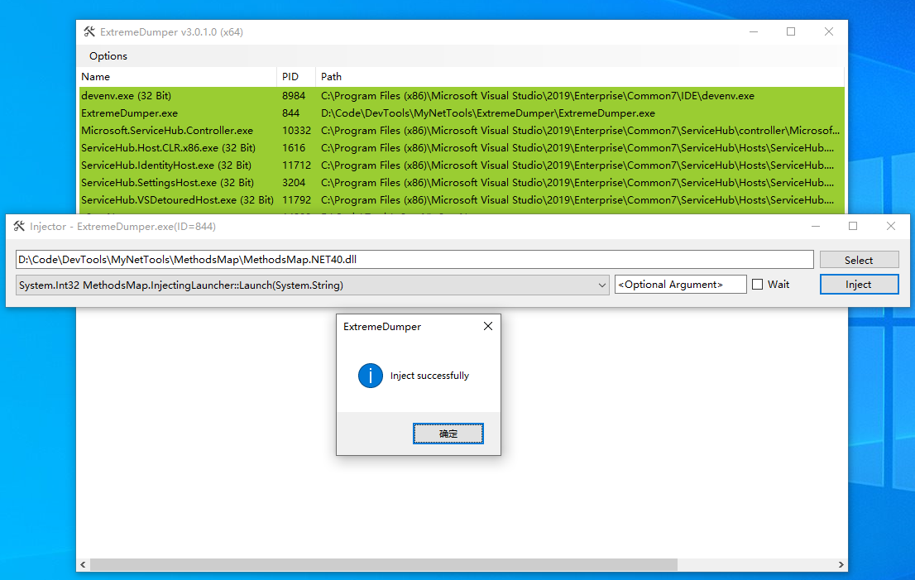Click the Inject button
Screen dimensions: 915x580
(x=859, y=284)
